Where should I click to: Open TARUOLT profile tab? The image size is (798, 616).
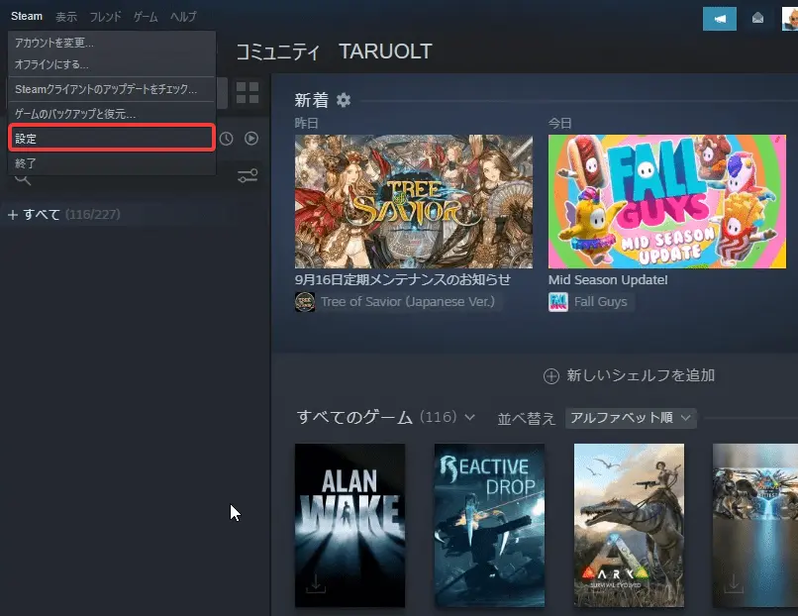point(385,51)
